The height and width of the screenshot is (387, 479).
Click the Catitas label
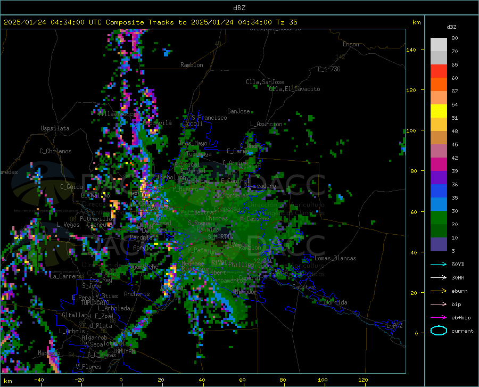coord(304,287)
